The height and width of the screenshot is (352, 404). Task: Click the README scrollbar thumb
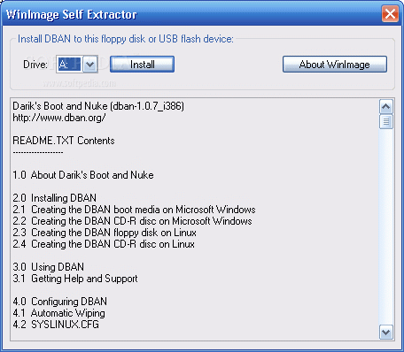click(386, 122)
